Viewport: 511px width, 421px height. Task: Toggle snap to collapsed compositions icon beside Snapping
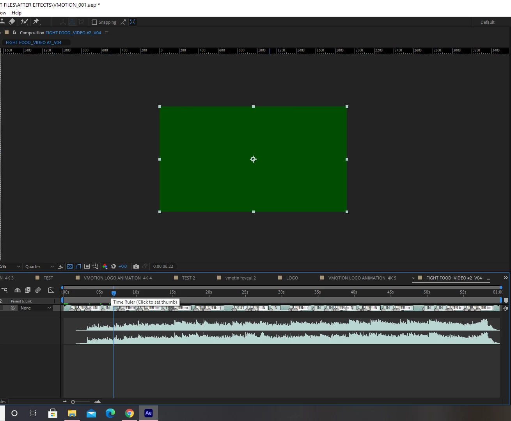click(x=123, y=22)
